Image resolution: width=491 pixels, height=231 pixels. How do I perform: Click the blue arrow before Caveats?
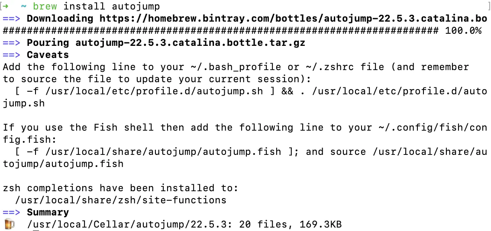[x=11, y=55]
